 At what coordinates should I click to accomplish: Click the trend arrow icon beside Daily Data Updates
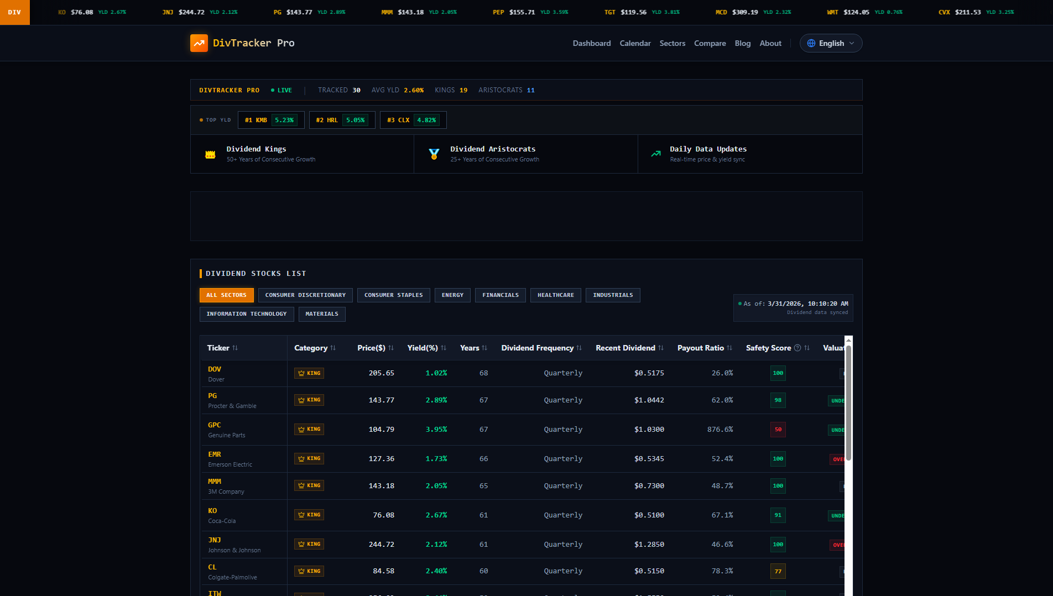[656, 154]
